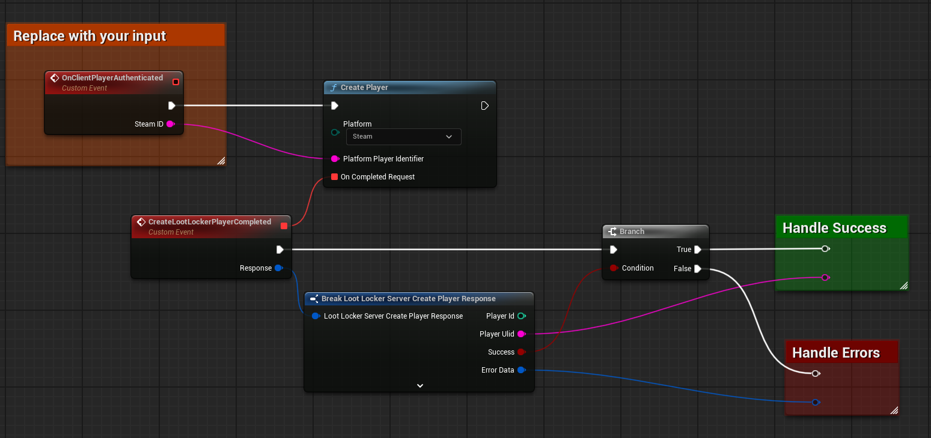Select the Handle Errors comment box title
The height and width of the screenshot is (438, 931).
835,353
